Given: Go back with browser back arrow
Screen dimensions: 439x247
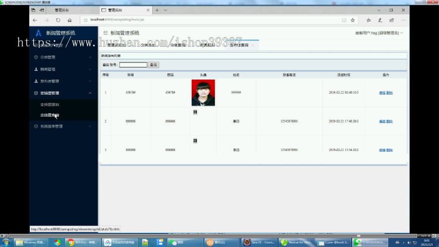Looking at the screenshot, I should tap(35, 20).
